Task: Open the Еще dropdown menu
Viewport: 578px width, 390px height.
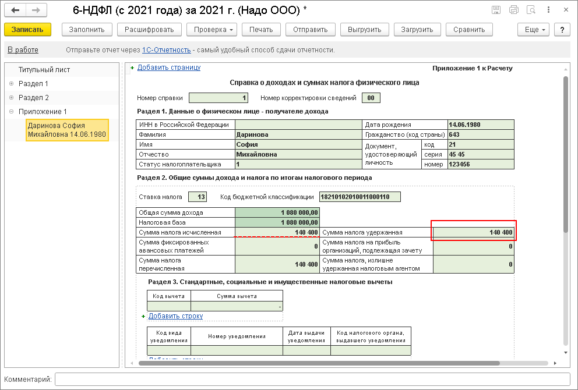Action: (533, 30)
